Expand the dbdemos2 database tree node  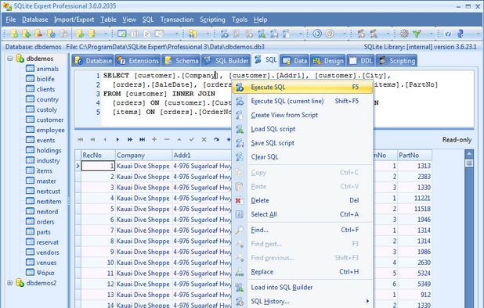click(10, 283)
